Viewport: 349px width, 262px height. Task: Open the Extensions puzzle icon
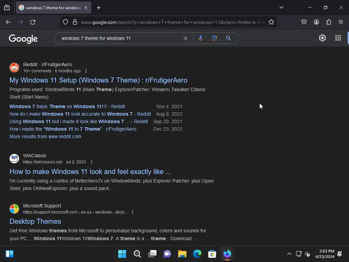(329, 22)
